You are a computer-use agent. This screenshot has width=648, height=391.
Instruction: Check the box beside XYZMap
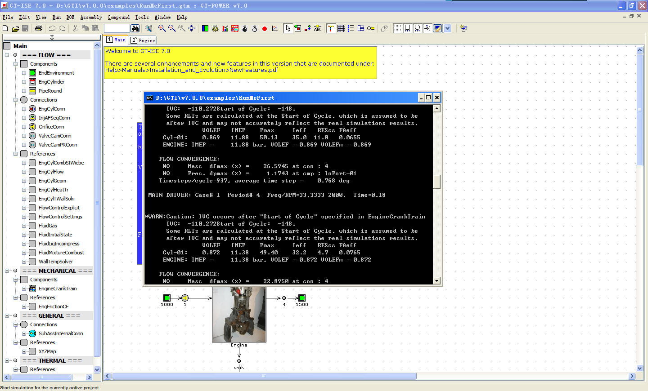click(x=32, y=351)
